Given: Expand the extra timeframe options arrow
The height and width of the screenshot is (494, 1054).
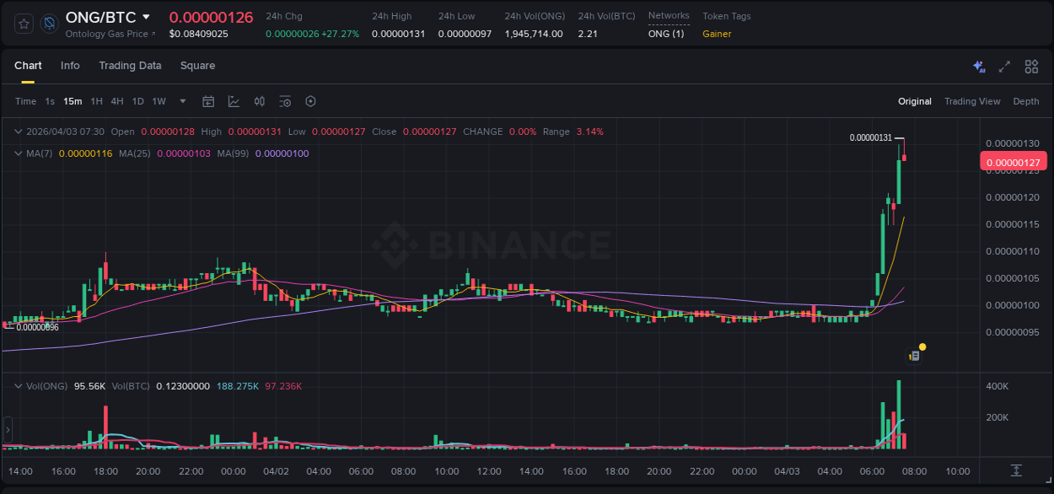Looking at the screenshot, I should (181, 101).
